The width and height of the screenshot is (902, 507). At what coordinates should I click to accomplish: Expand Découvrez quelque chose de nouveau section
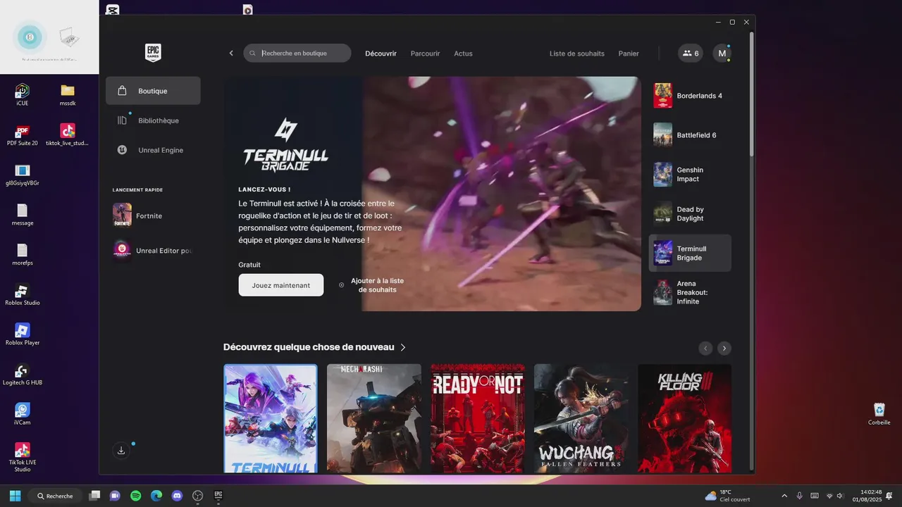point(315,347)
